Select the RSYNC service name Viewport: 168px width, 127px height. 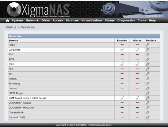tap(13, 79)
